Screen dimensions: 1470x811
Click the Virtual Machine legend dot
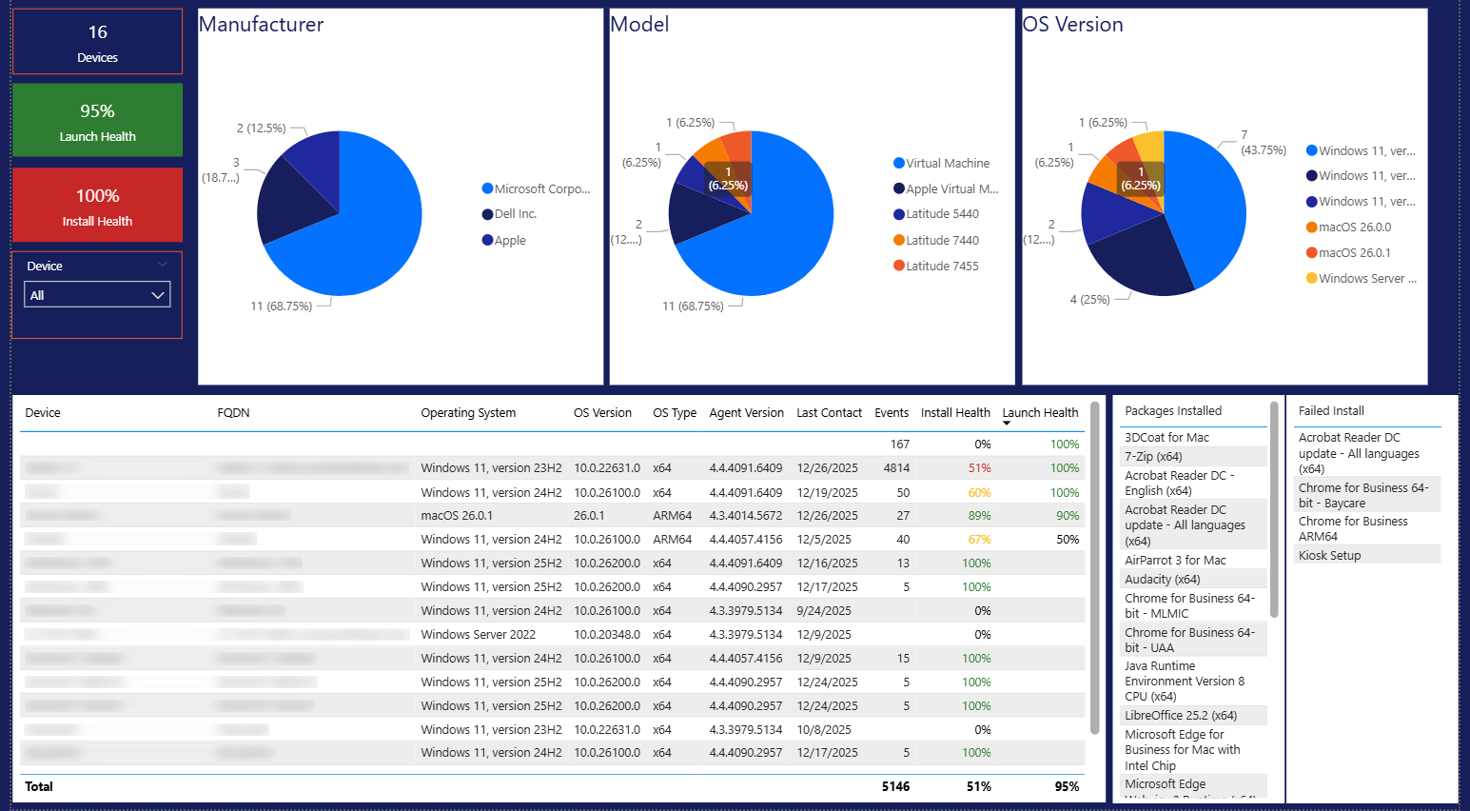899,164
